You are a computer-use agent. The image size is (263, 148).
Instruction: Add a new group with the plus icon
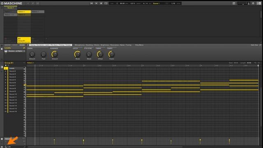[x=46, y=39]
